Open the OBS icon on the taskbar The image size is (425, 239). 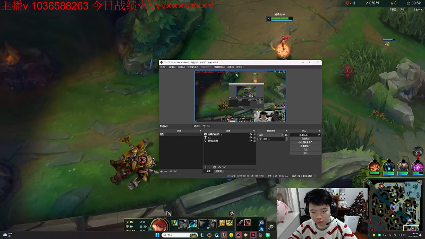[238, 235]
